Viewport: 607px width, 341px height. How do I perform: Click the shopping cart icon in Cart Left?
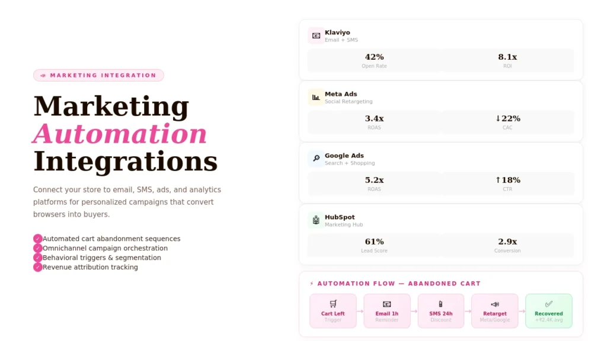pyautogui.click(x=333, y=303)
